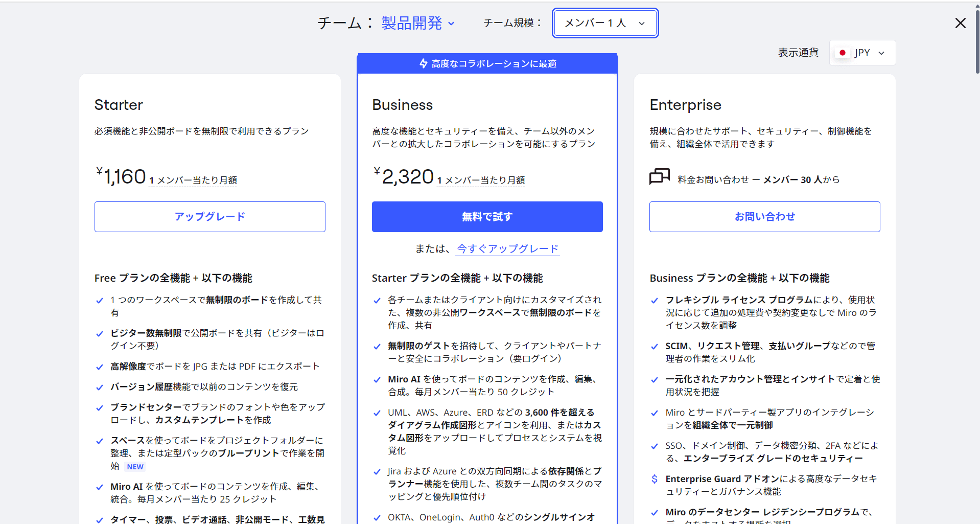Click the Starter アップグレード button
Screen dimensions: 980x524
209,217
